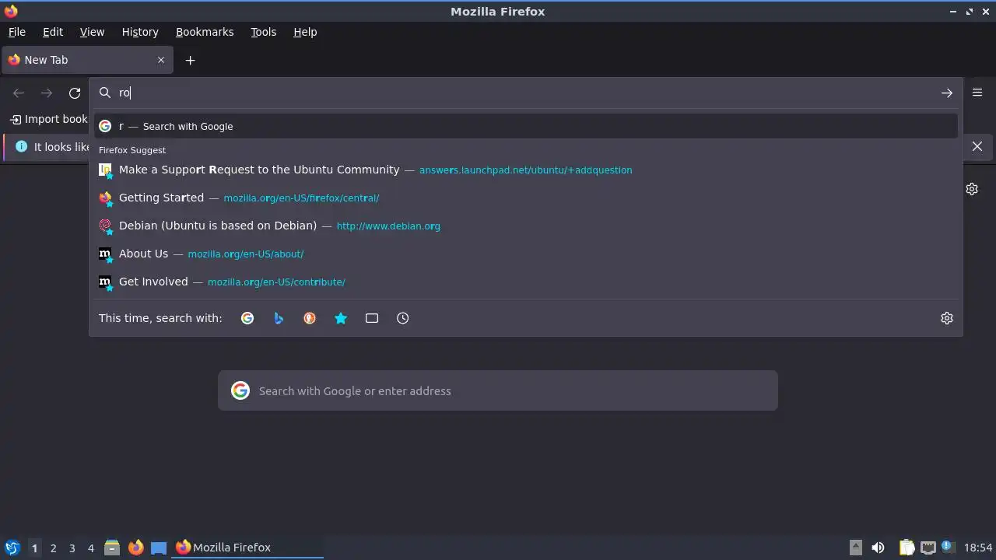This screenshot has height=560, width=996.
Task: Reload the current page
Action: 75,93
